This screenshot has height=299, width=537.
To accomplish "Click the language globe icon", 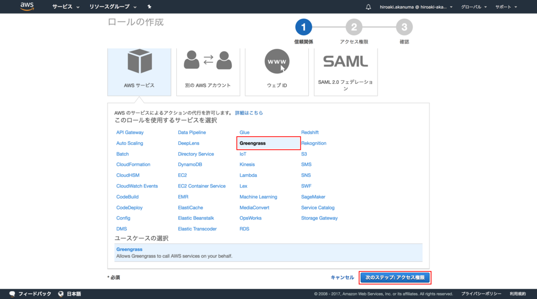I will [61, 294].
